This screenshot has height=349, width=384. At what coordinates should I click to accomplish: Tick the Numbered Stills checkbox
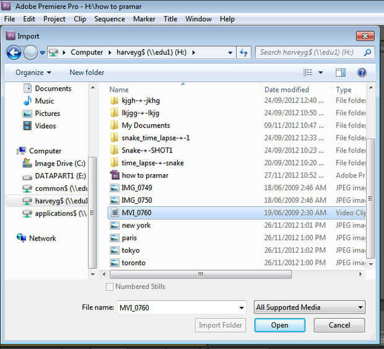(x=110, y=286)
